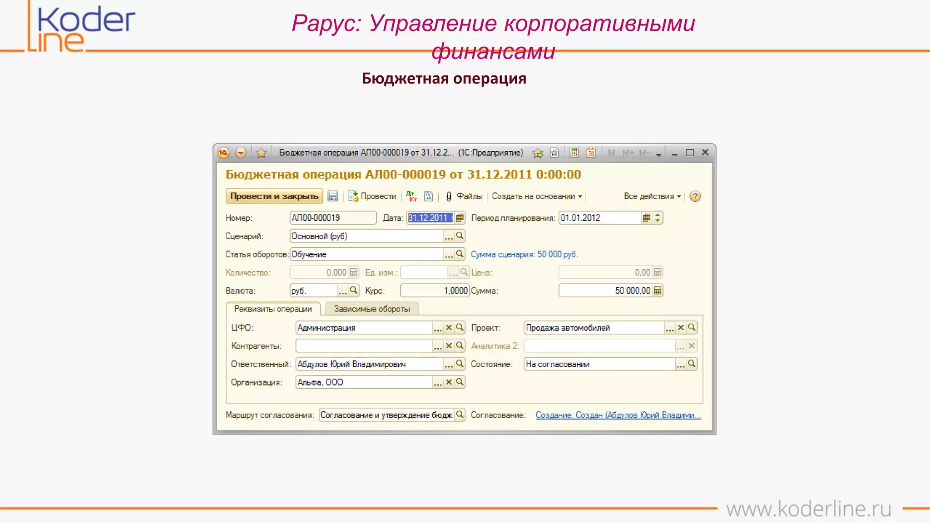Open Статья оборотов magnifier icon
The height and width of the screenshot is (523, 930).
point(460,254)
